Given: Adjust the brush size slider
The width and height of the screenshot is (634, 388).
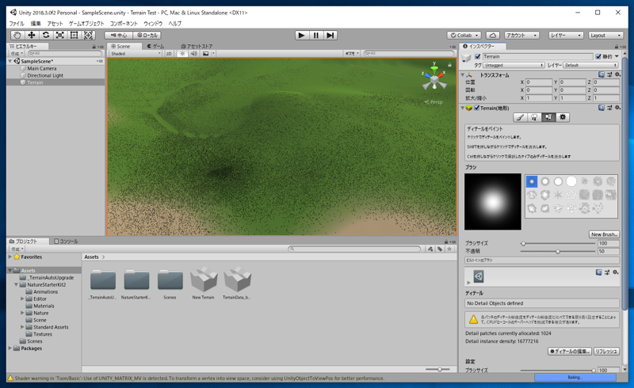Looking at the screenshot, I should point(558,243).
